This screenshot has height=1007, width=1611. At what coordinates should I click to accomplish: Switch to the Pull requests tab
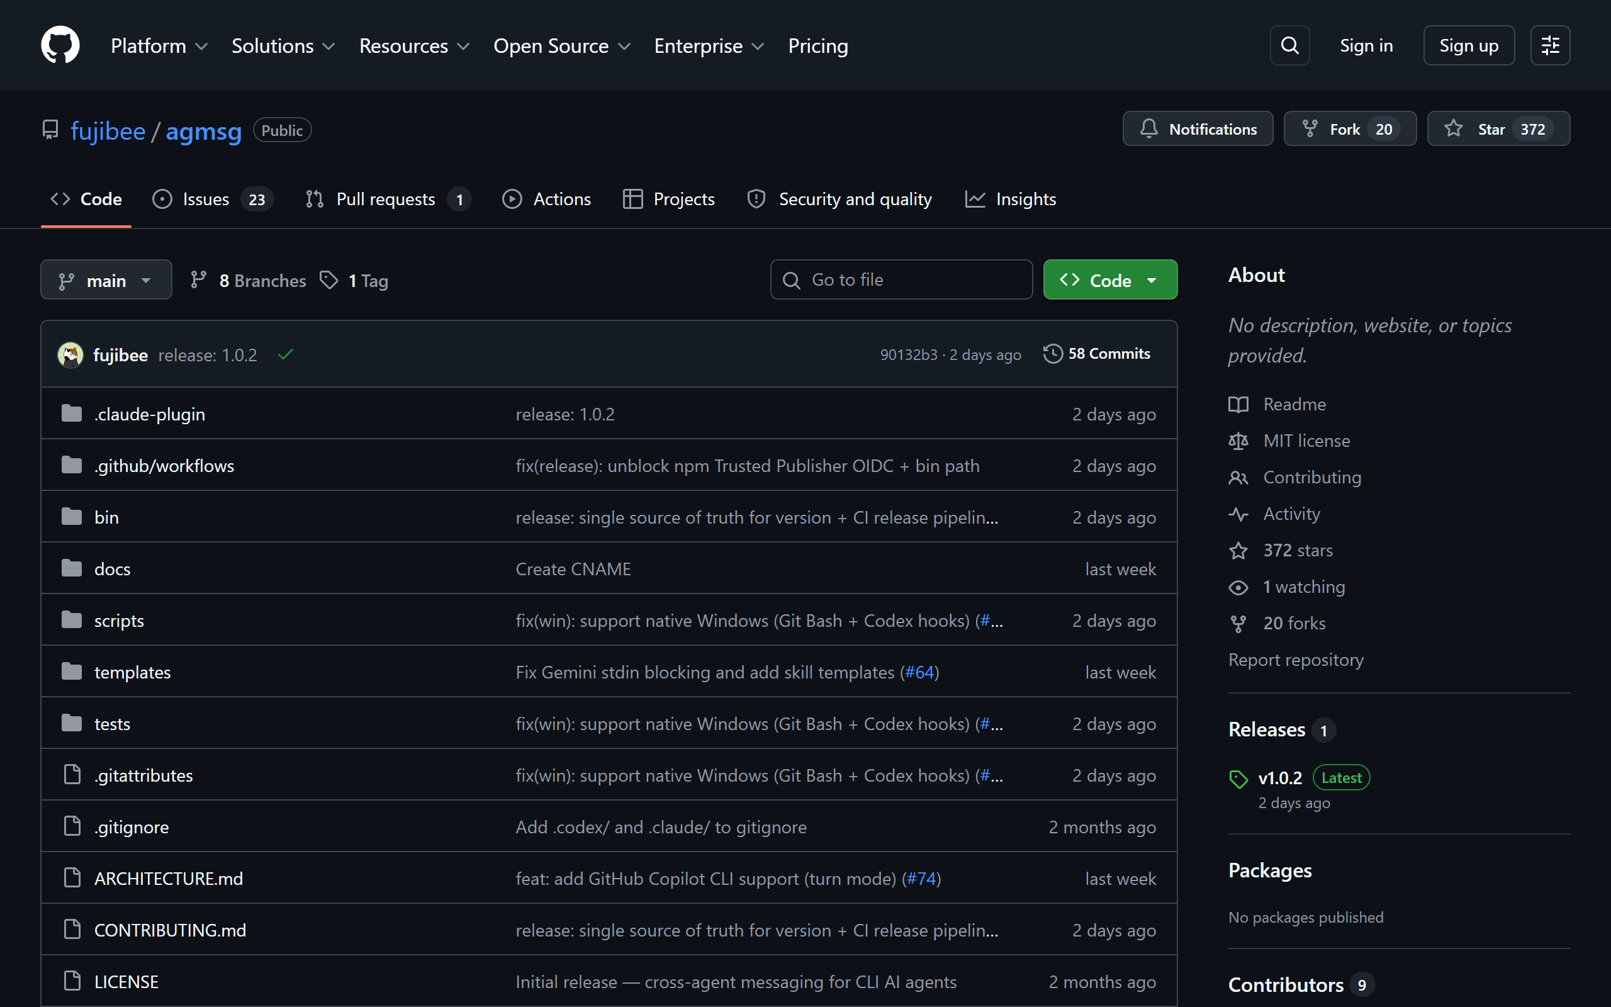(x=388, y=199)
